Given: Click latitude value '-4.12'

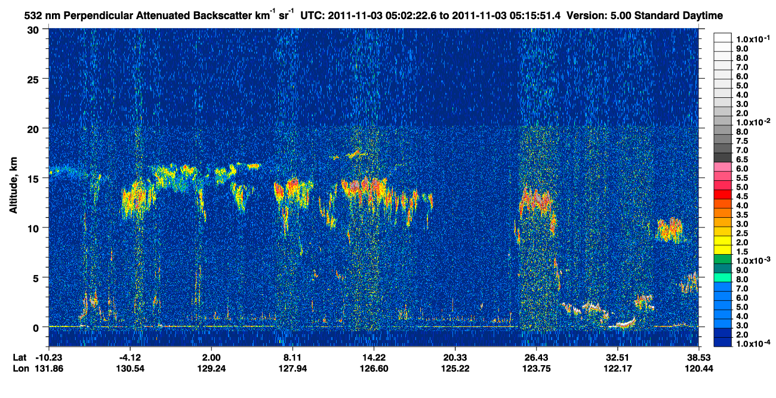Looking at the screenshot, I should [x=130, y=357].
